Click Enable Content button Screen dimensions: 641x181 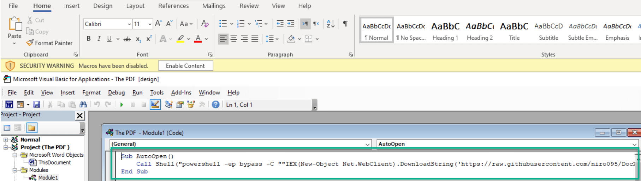point(185,66)
